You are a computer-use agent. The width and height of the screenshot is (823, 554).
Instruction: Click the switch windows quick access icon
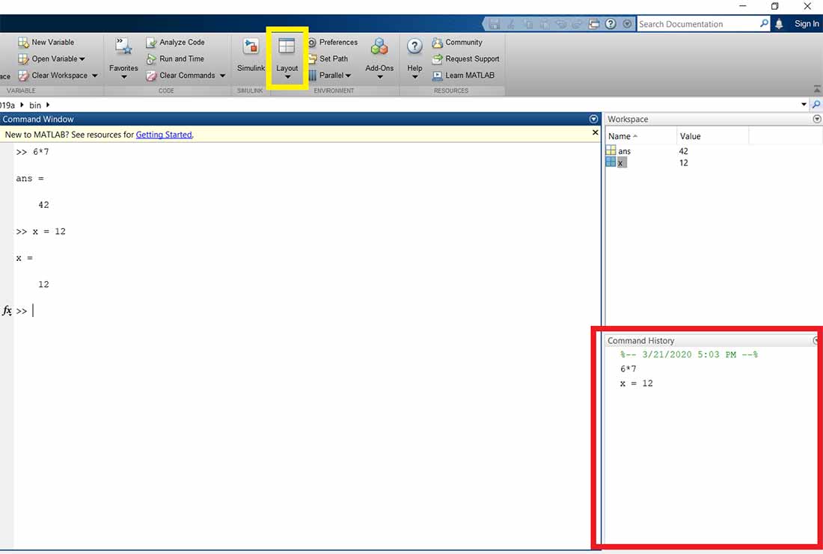click(593, 24)
